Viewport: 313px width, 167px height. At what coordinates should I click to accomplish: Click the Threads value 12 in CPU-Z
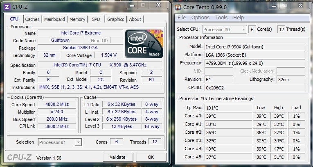click(155, 142)
